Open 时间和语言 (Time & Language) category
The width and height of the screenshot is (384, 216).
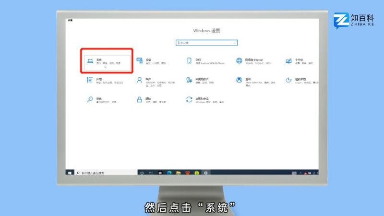point(200,81)
